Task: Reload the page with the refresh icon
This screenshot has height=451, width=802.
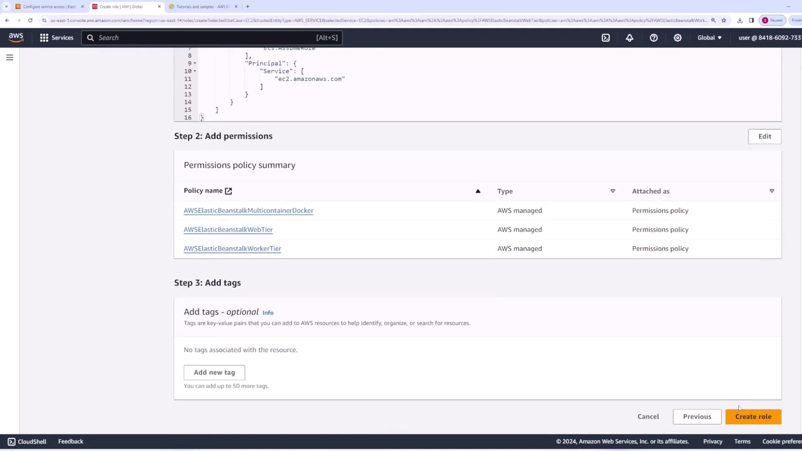Action: pyautogui.click(x=30, y=20)
